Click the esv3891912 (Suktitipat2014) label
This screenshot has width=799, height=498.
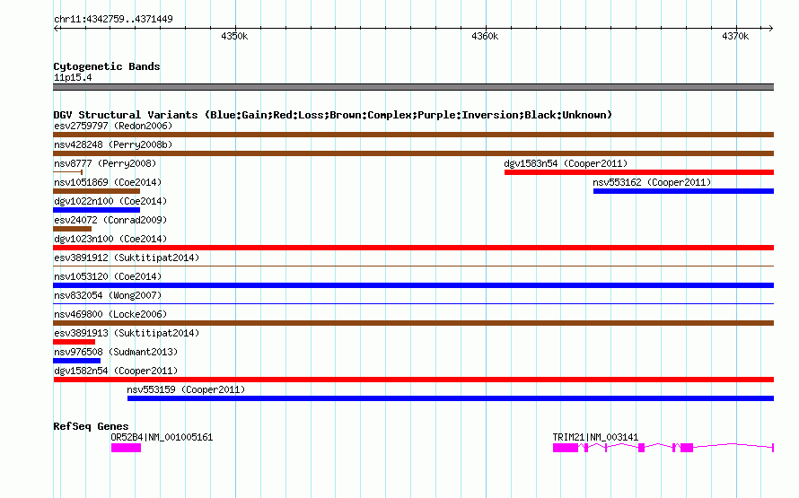pos(127,258)
